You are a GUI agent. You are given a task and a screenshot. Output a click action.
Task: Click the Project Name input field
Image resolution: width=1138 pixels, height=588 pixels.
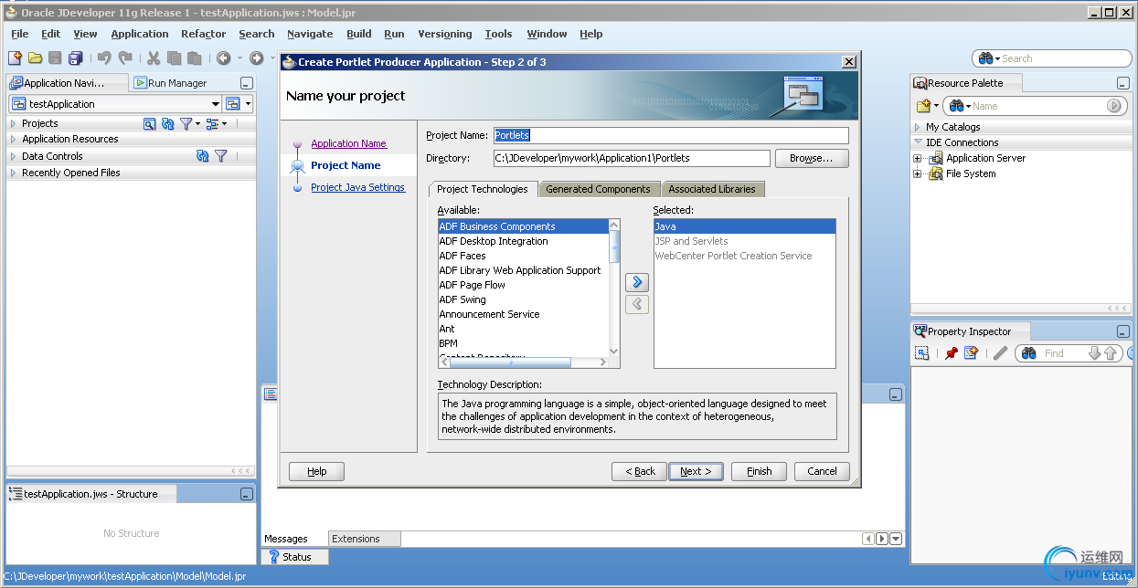coord(671,135)
